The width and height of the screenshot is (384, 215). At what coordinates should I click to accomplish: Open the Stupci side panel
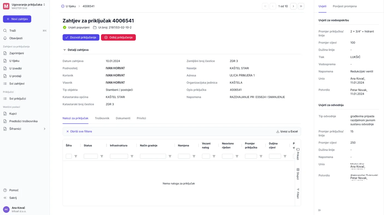298,174
